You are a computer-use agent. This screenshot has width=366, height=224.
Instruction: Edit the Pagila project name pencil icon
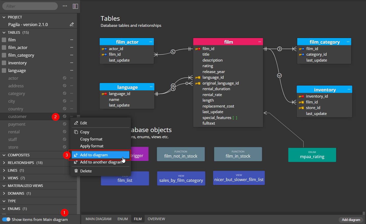coord(72,24)
